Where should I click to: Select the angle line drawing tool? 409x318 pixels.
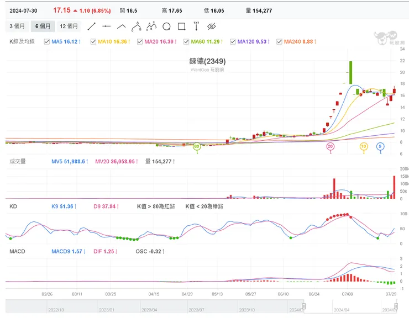122,26
